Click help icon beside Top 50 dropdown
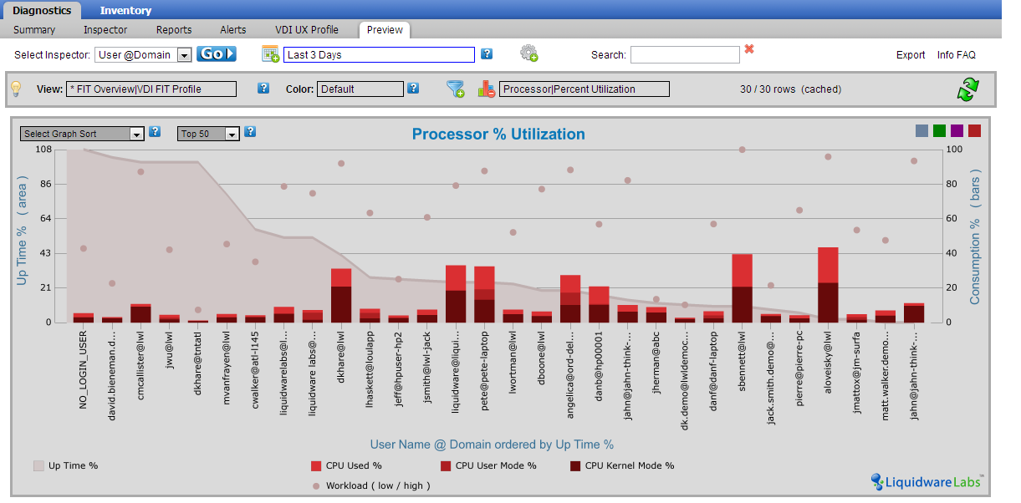The width and height of the screenshot is (1021, 503). point(250,132)
